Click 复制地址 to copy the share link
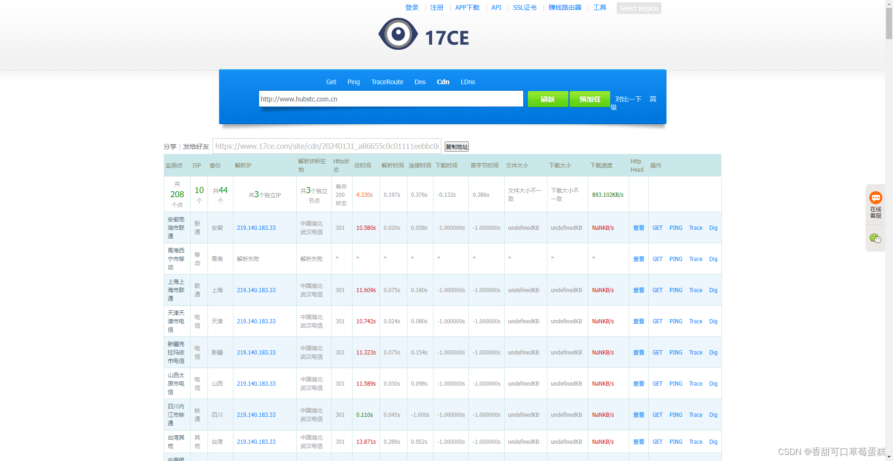The image size is (893, 461). point(456,146)
